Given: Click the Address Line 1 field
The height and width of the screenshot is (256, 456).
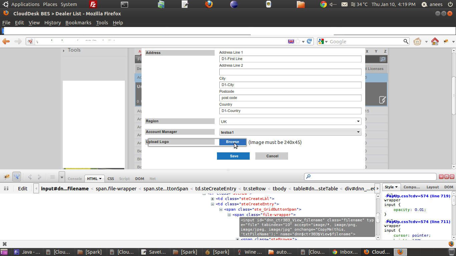Looking at the screenshot, I should (x=290, y=59).
